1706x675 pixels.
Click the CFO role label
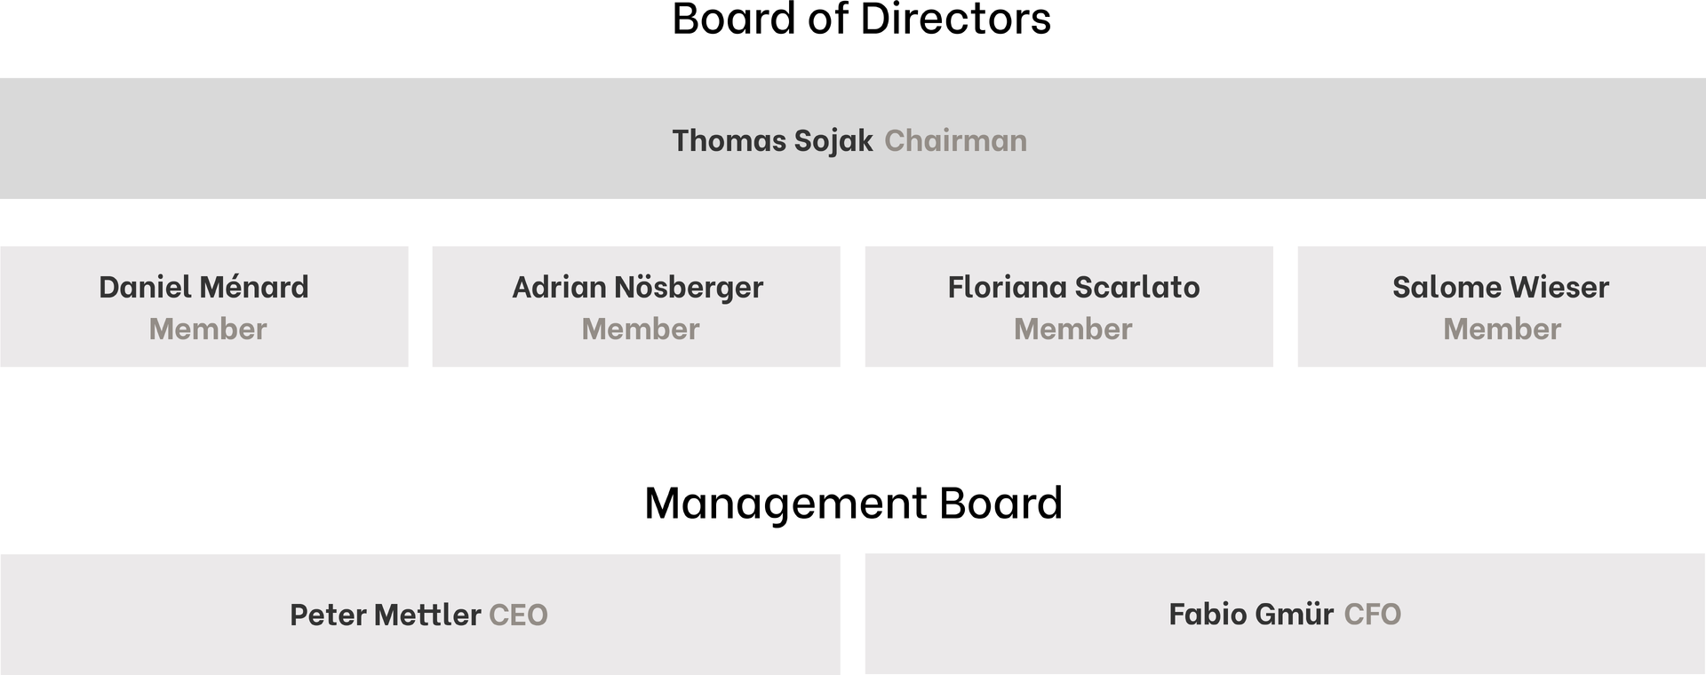click(1372, 614)
